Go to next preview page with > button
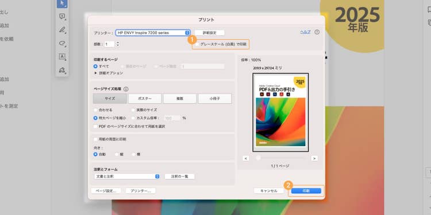 (x=314, y=158)
